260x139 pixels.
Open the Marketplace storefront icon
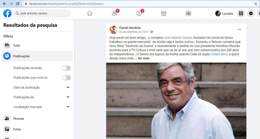pos(164,13)
